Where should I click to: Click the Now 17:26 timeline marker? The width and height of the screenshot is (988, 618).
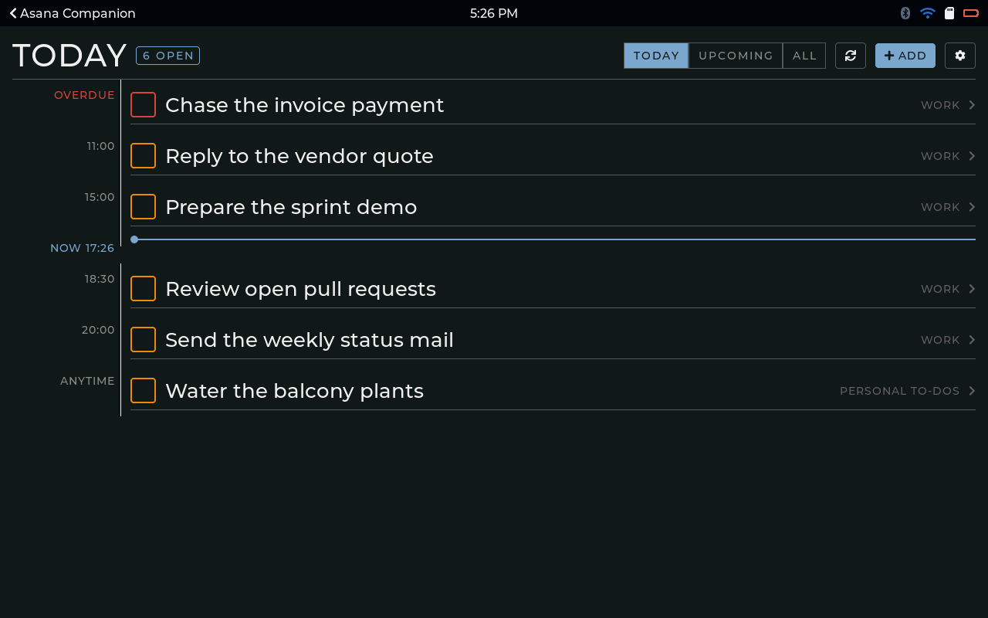[x=82, y=248]
